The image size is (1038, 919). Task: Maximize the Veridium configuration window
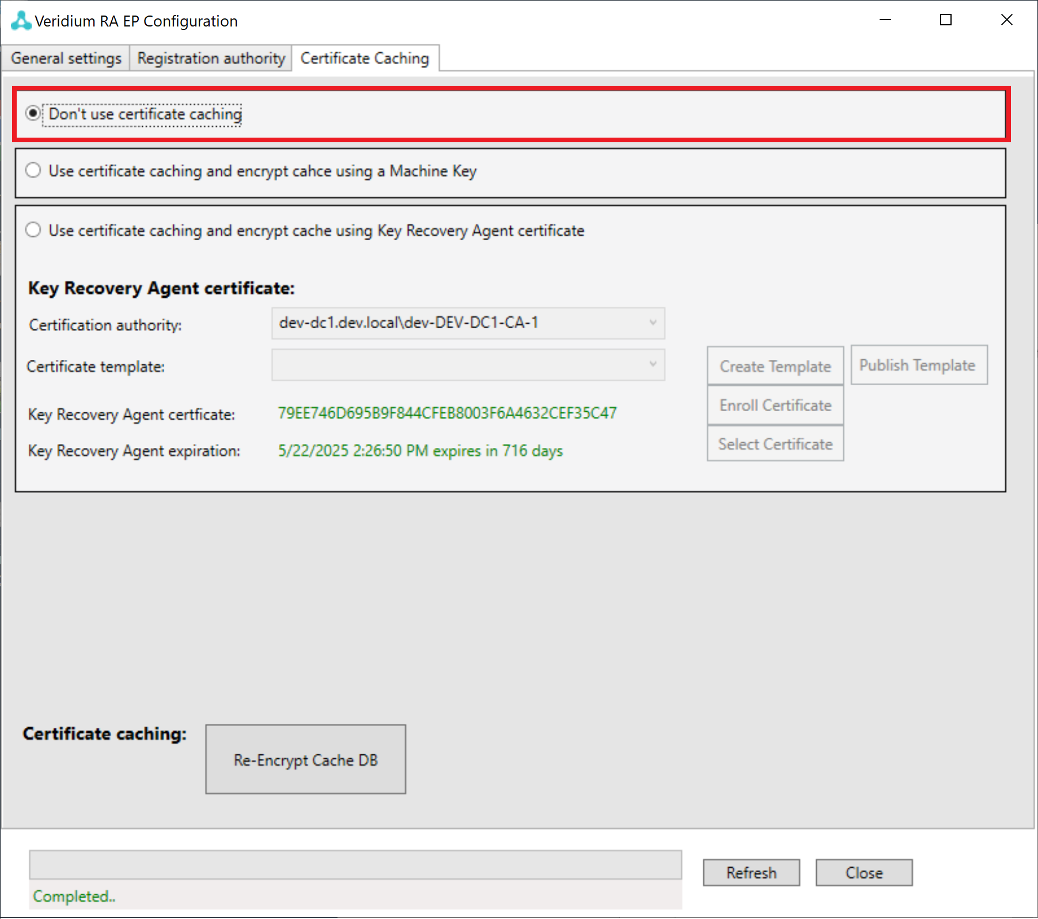tap(946, 20)
